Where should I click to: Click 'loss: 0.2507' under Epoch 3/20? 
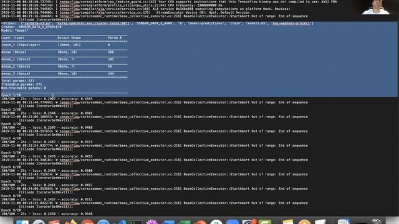(x=44, y=128)
